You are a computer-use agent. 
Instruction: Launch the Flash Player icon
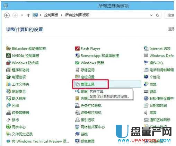[77, 49]
